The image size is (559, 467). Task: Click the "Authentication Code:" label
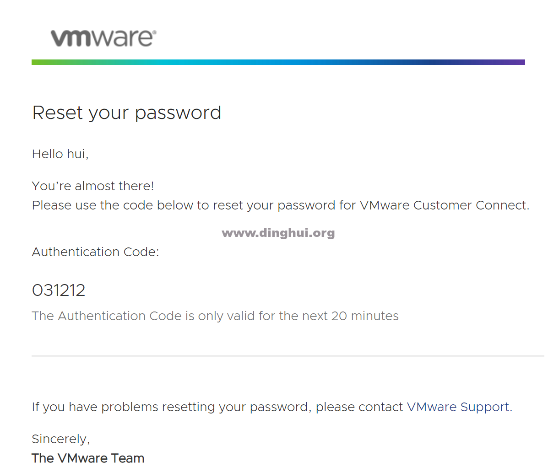coord(95,252)
